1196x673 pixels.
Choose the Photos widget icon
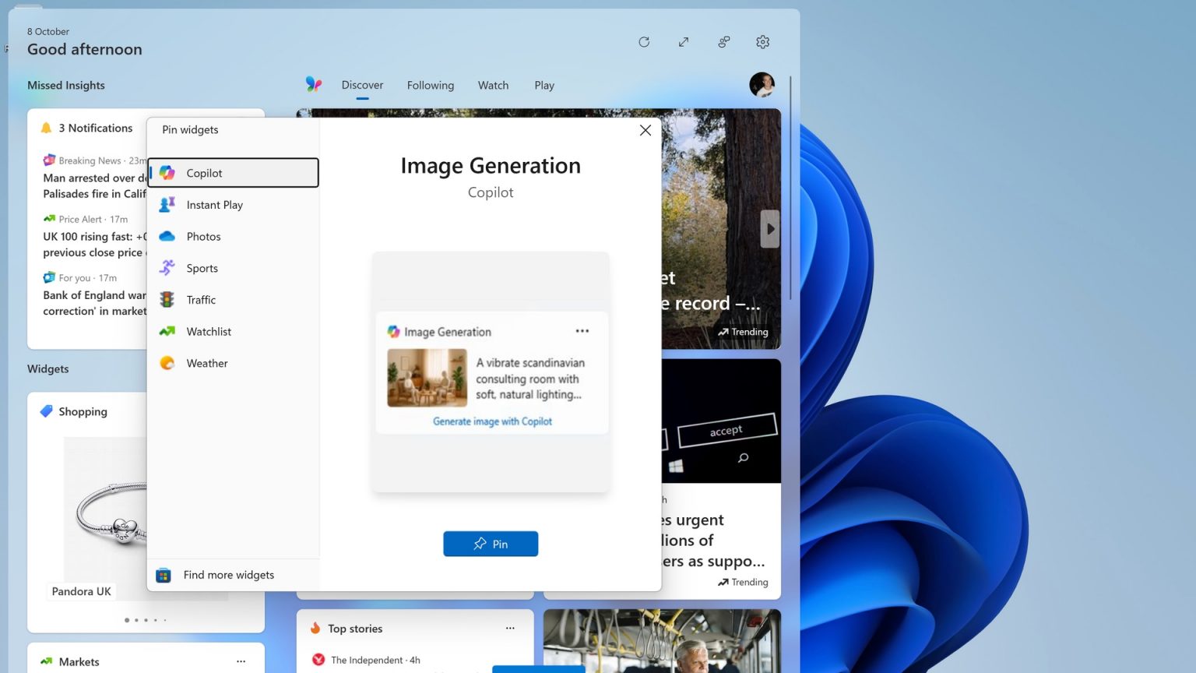167,236
